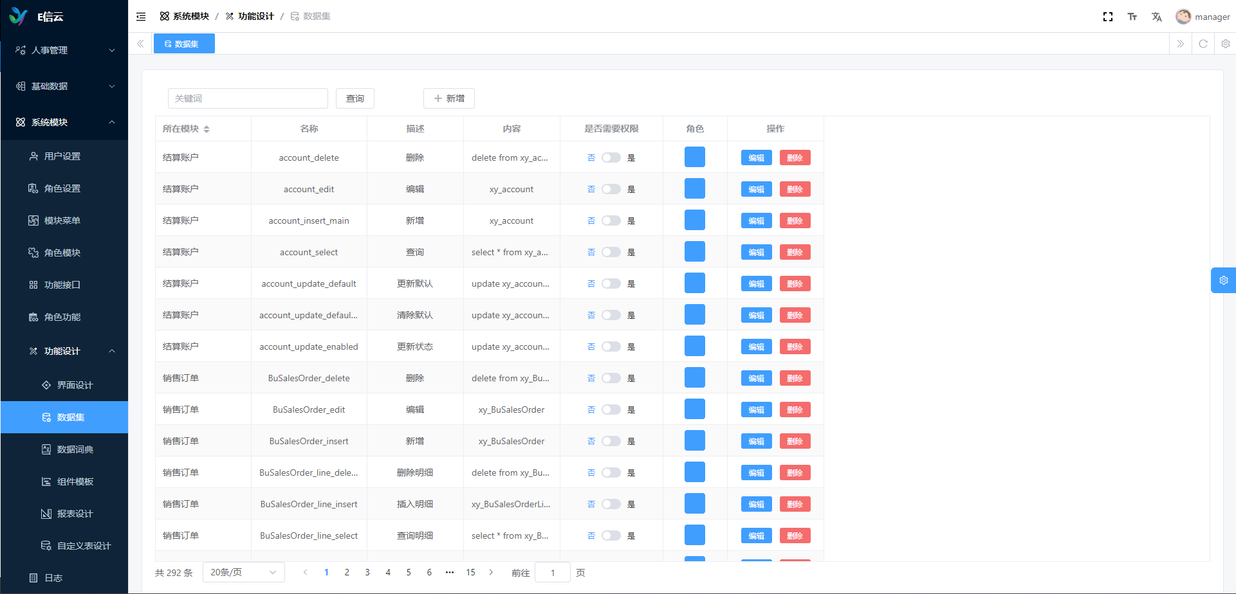Click 编辑 for BuSalesOrder_line_insert row
Screen dimensions: 1236x594
click(757, 504)
